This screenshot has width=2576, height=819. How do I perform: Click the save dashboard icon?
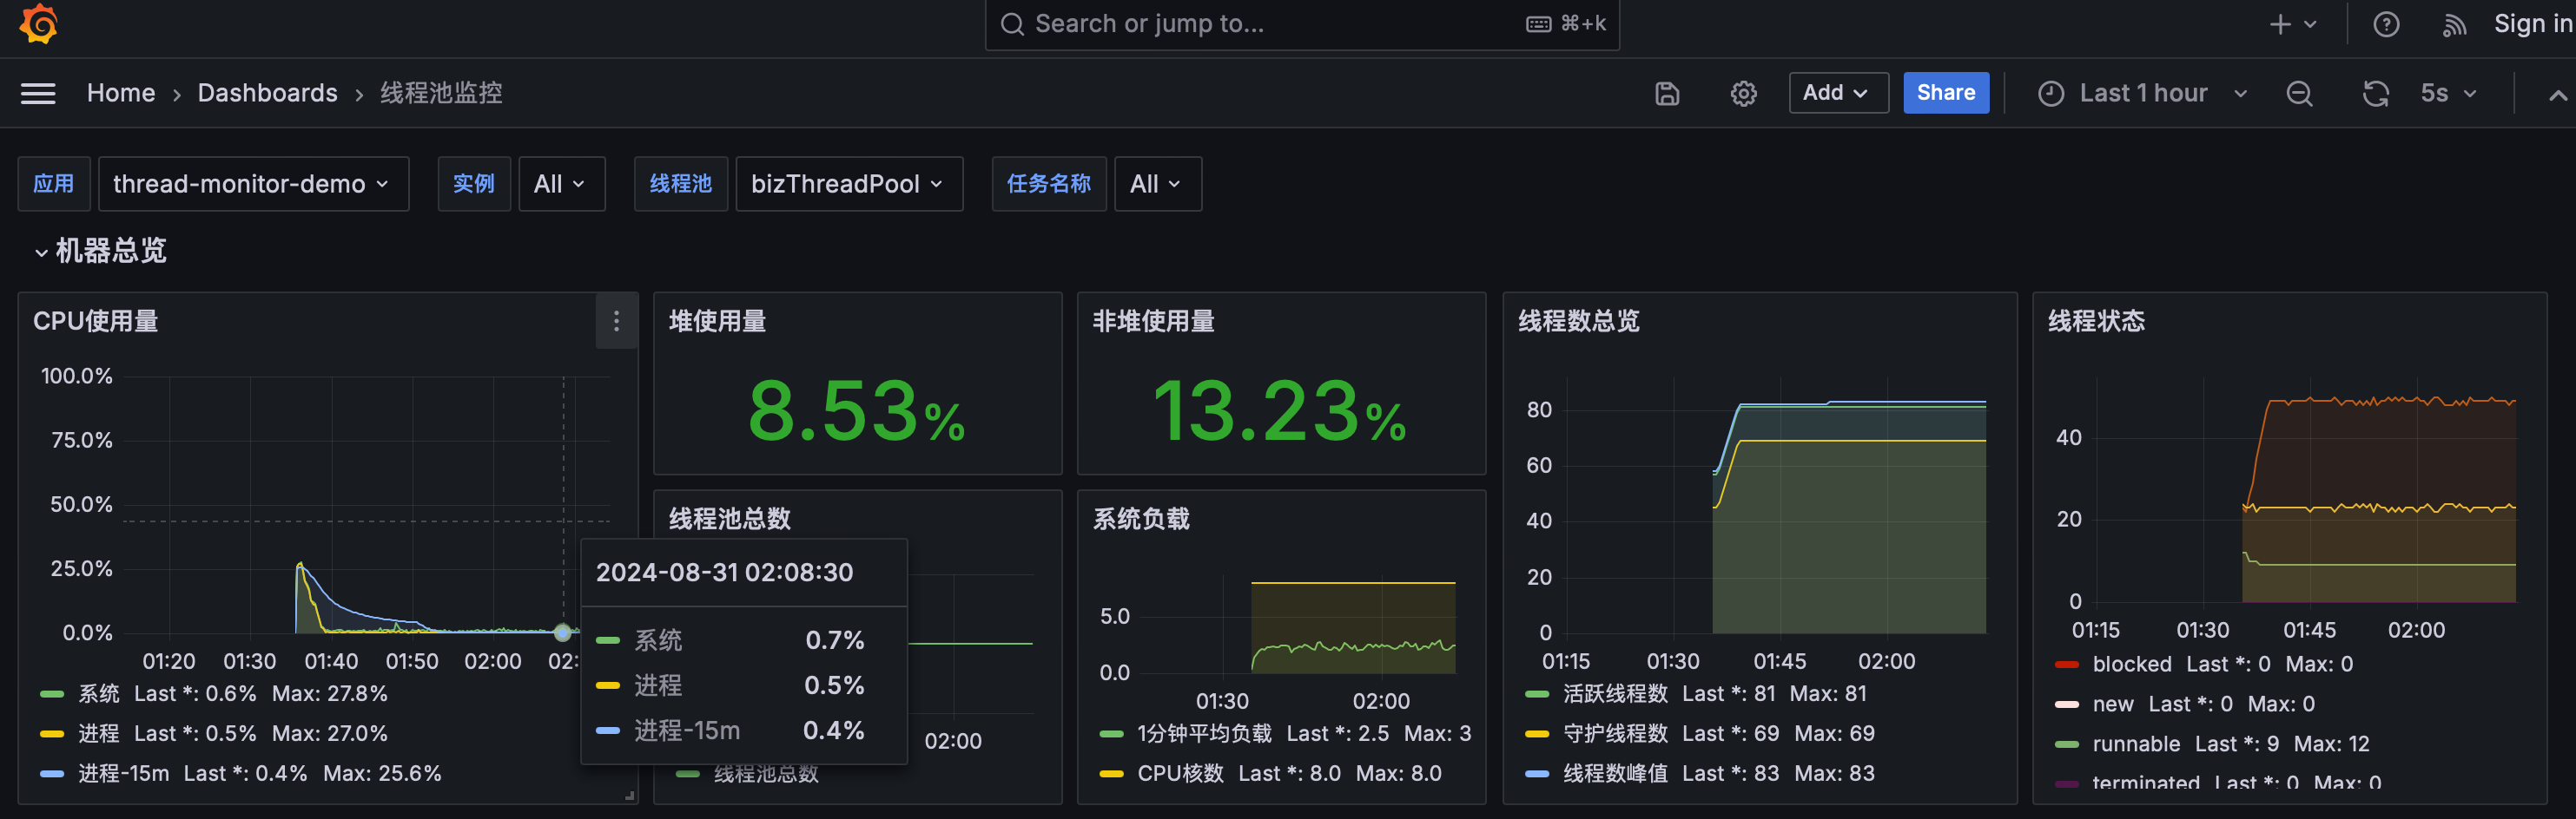tap(1665, 93)
